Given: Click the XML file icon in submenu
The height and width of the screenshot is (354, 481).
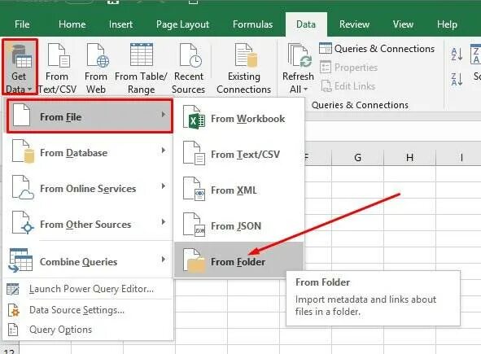Looking at the screenshot, I should 195,189.
